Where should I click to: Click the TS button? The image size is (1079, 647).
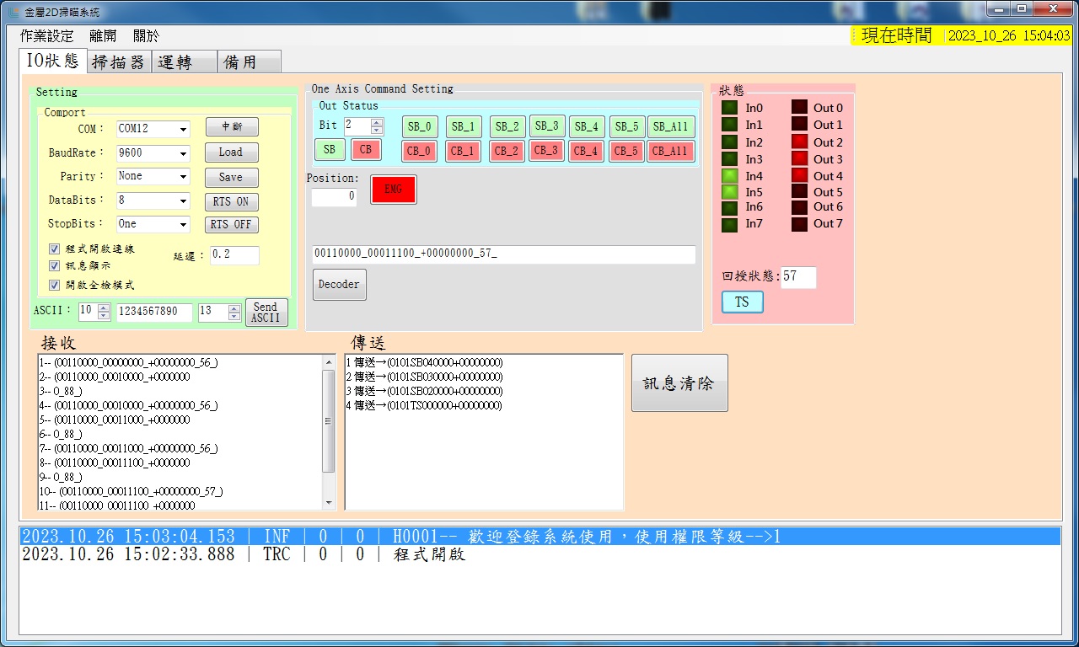point(743,302)
